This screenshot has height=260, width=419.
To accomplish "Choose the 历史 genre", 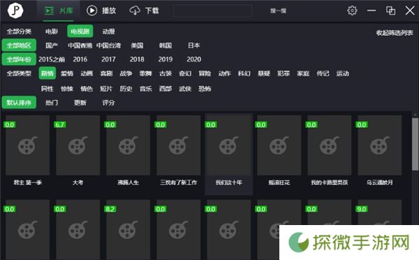I will click(x=126, y=89).
